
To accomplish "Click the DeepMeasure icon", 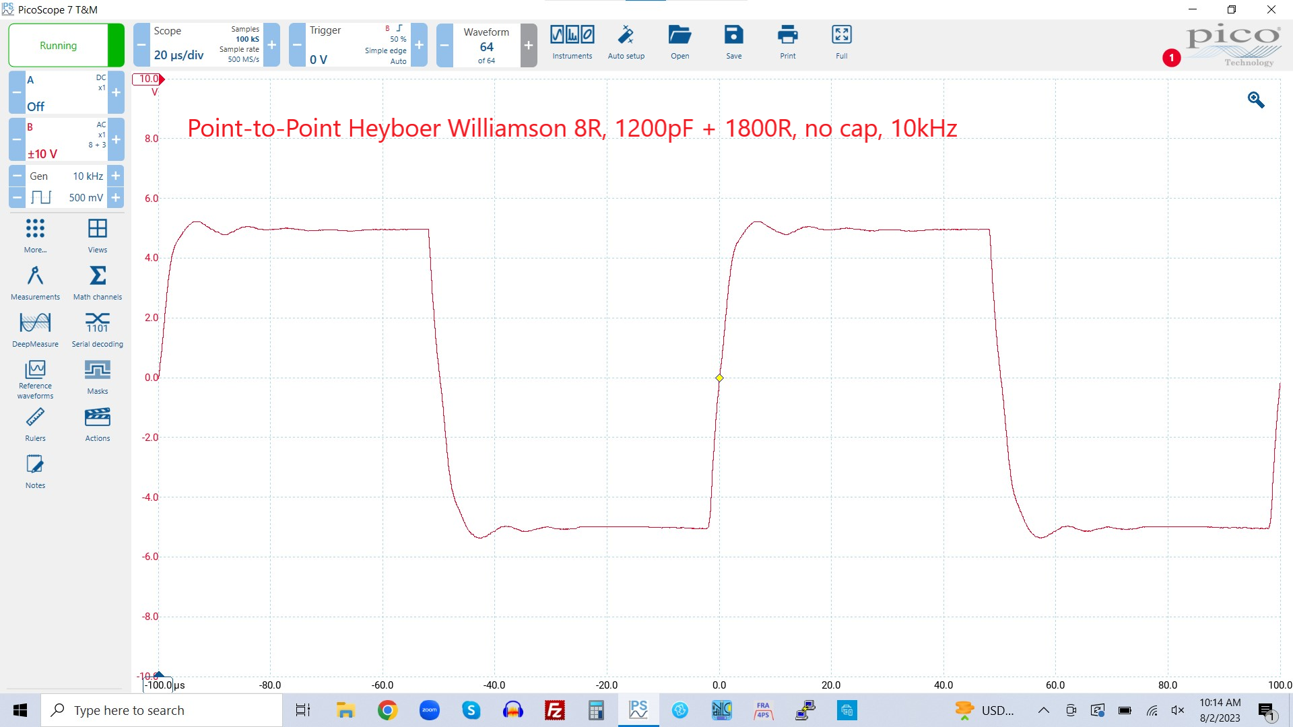I will pyautogui.click(x=35, y=329).
